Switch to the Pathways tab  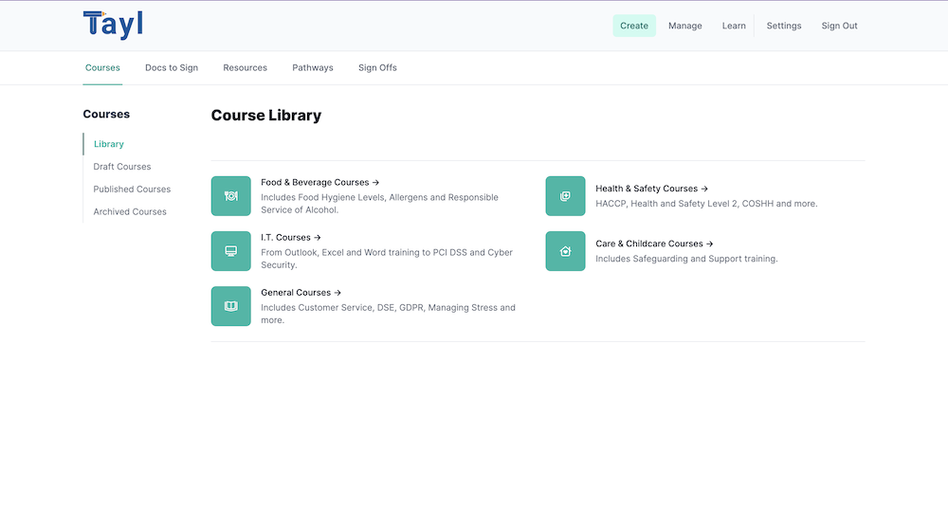pyautogui.click(x=312, y=68)
